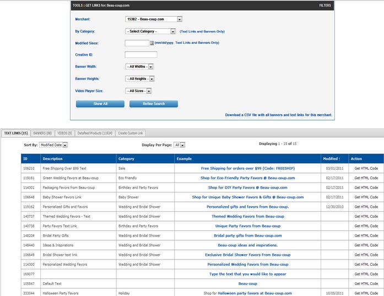The height and width of the screenshot is (296, 384).
Task: Open the Beau-coup default text link
Action: click(x=248, y=283)
